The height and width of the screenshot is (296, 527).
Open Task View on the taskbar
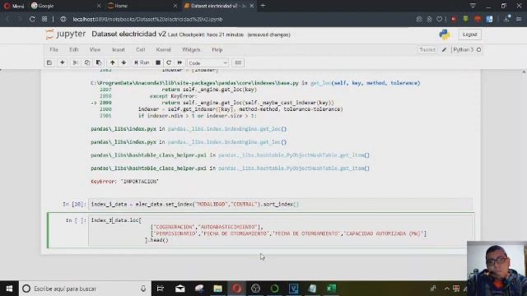(x=161, y=289)
